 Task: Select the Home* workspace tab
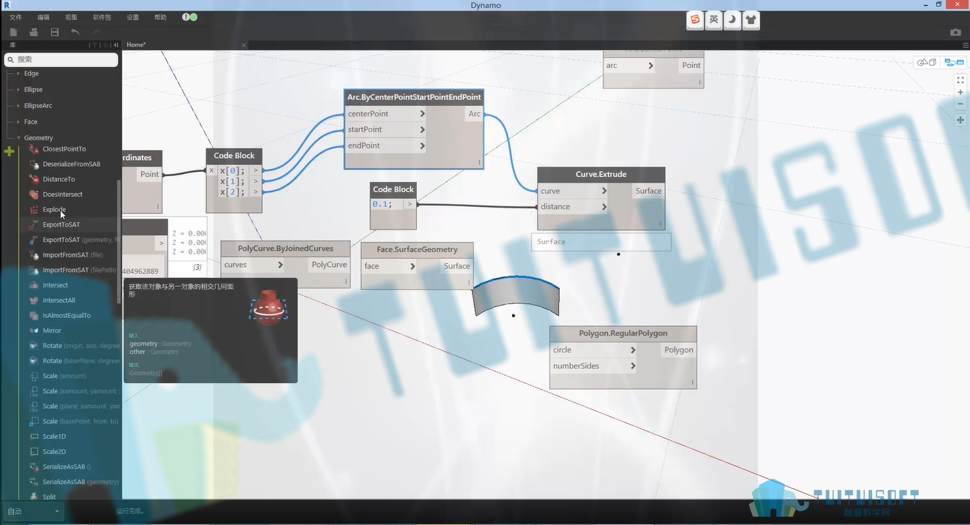coord(136,45)
